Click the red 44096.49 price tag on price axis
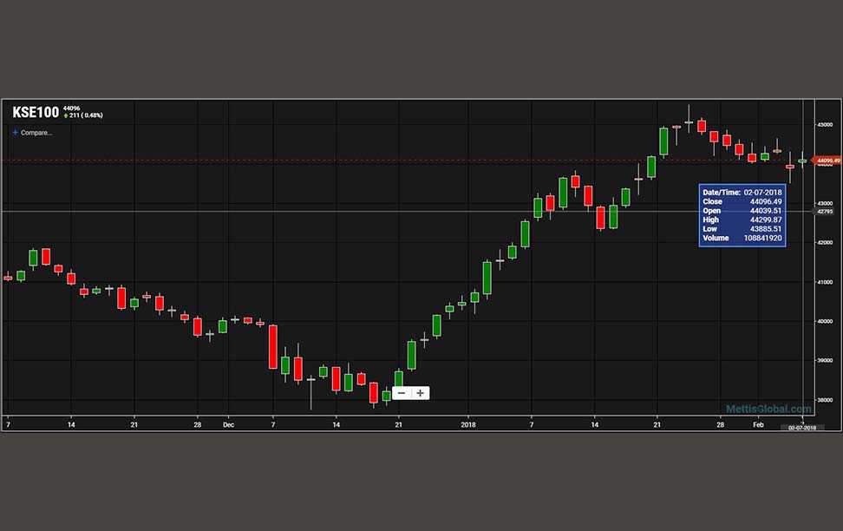This screenshot has height=531, width=843. [827, 161]
